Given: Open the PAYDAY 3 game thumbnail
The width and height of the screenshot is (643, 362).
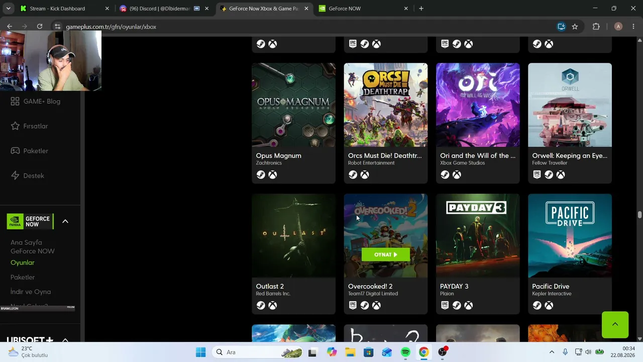Looking at the screenshot, I should pyautogui.click(x=478, y=235).
